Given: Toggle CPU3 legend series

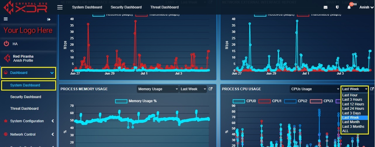Looking at the screenshot, I should click(x=322, y=101).
